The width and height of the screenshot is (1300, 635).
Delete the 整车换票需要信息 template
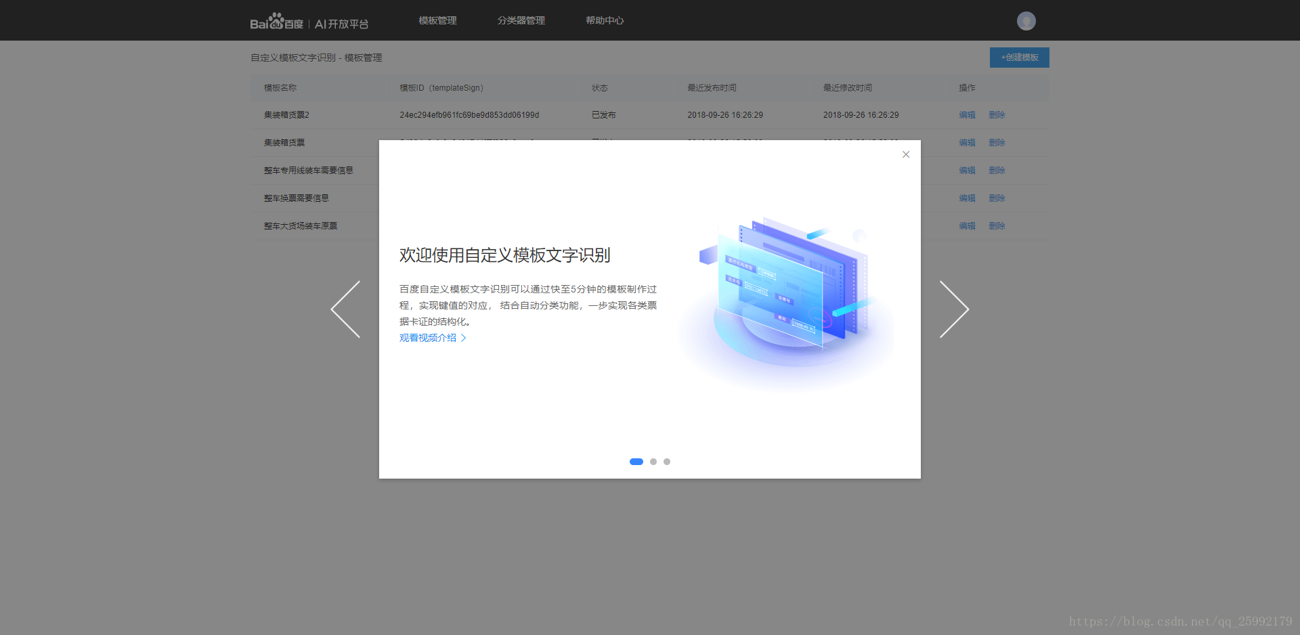[997, 198]
